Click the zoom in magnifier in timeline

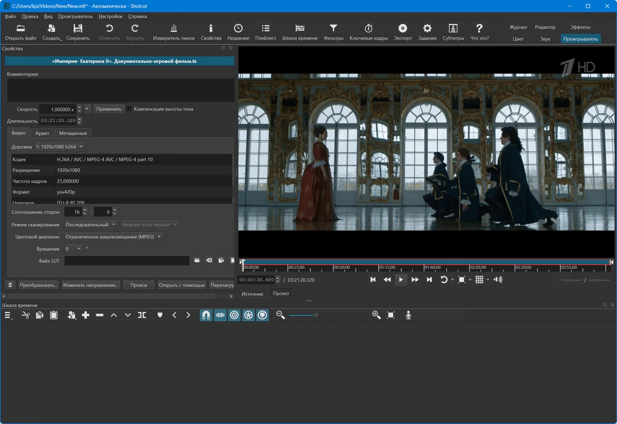click(x=376, y=315)
